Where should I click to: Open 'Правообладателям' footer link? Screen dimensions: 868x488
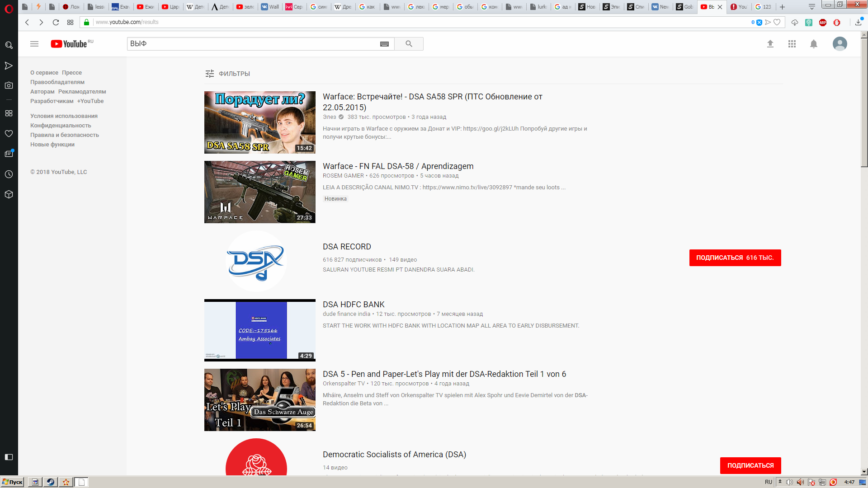coord(57,82)
